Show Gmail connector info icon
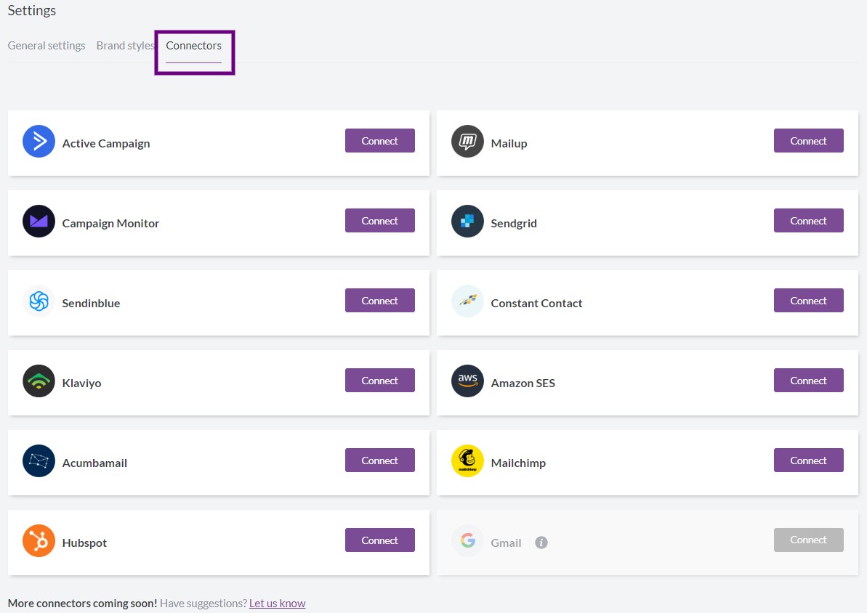 pyautogui.click(x=541, y=543)
